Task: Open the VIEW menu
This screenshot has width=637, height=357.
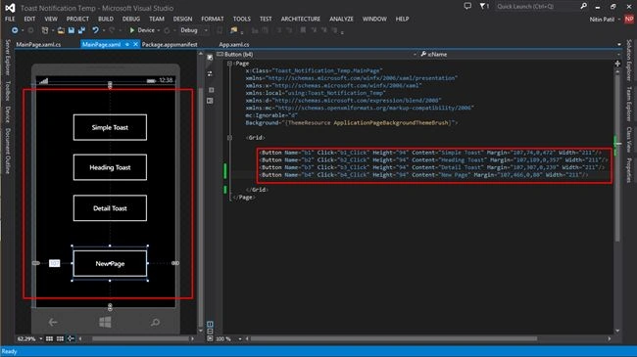Action: [x=51, y=19]
